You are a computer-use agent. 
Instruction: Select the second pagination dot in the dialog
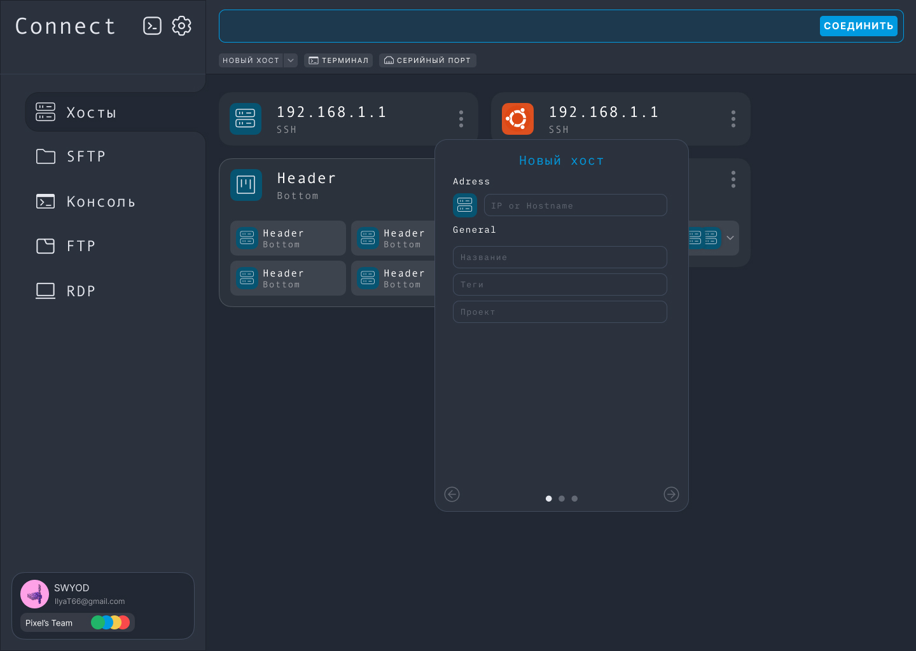click(562, 498)
